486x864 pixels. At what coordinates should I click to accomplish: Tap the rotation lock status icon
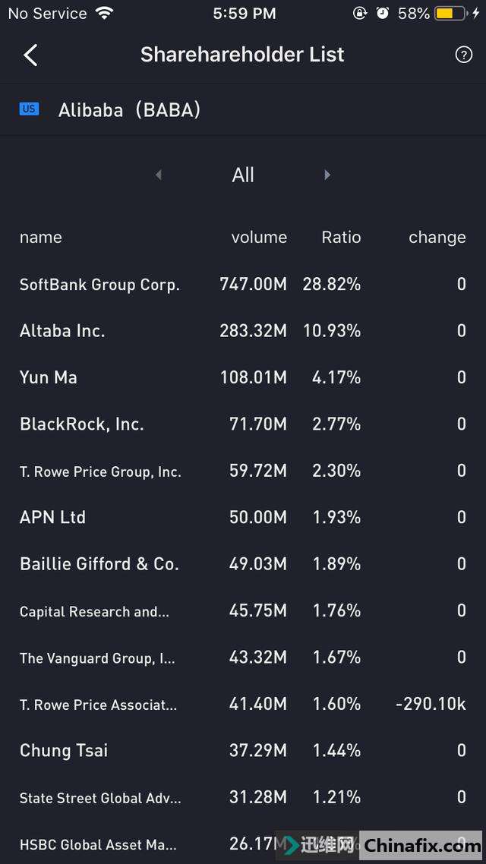click(x=360, y=13)
